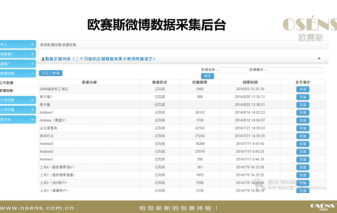Open data for the Andrew2 row

303,151
